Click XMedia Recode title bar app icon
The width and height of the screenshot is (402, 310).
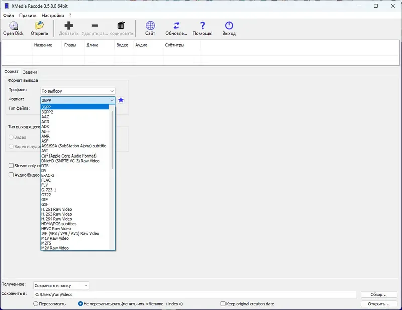point(7,6)
